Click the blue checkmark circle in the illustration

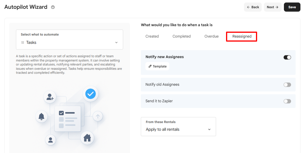coord(90,94)
